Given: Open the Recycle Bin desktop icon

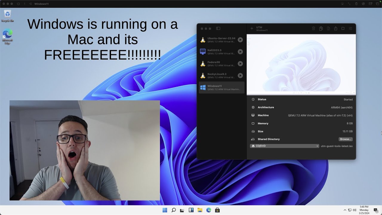Looking at the screenshot, I should pos(7,16).
